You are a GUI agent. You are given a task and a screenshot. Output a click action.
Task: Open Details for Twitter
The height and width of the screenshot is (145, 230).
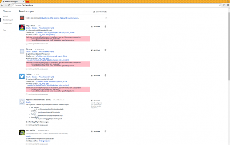coord(28,77)
